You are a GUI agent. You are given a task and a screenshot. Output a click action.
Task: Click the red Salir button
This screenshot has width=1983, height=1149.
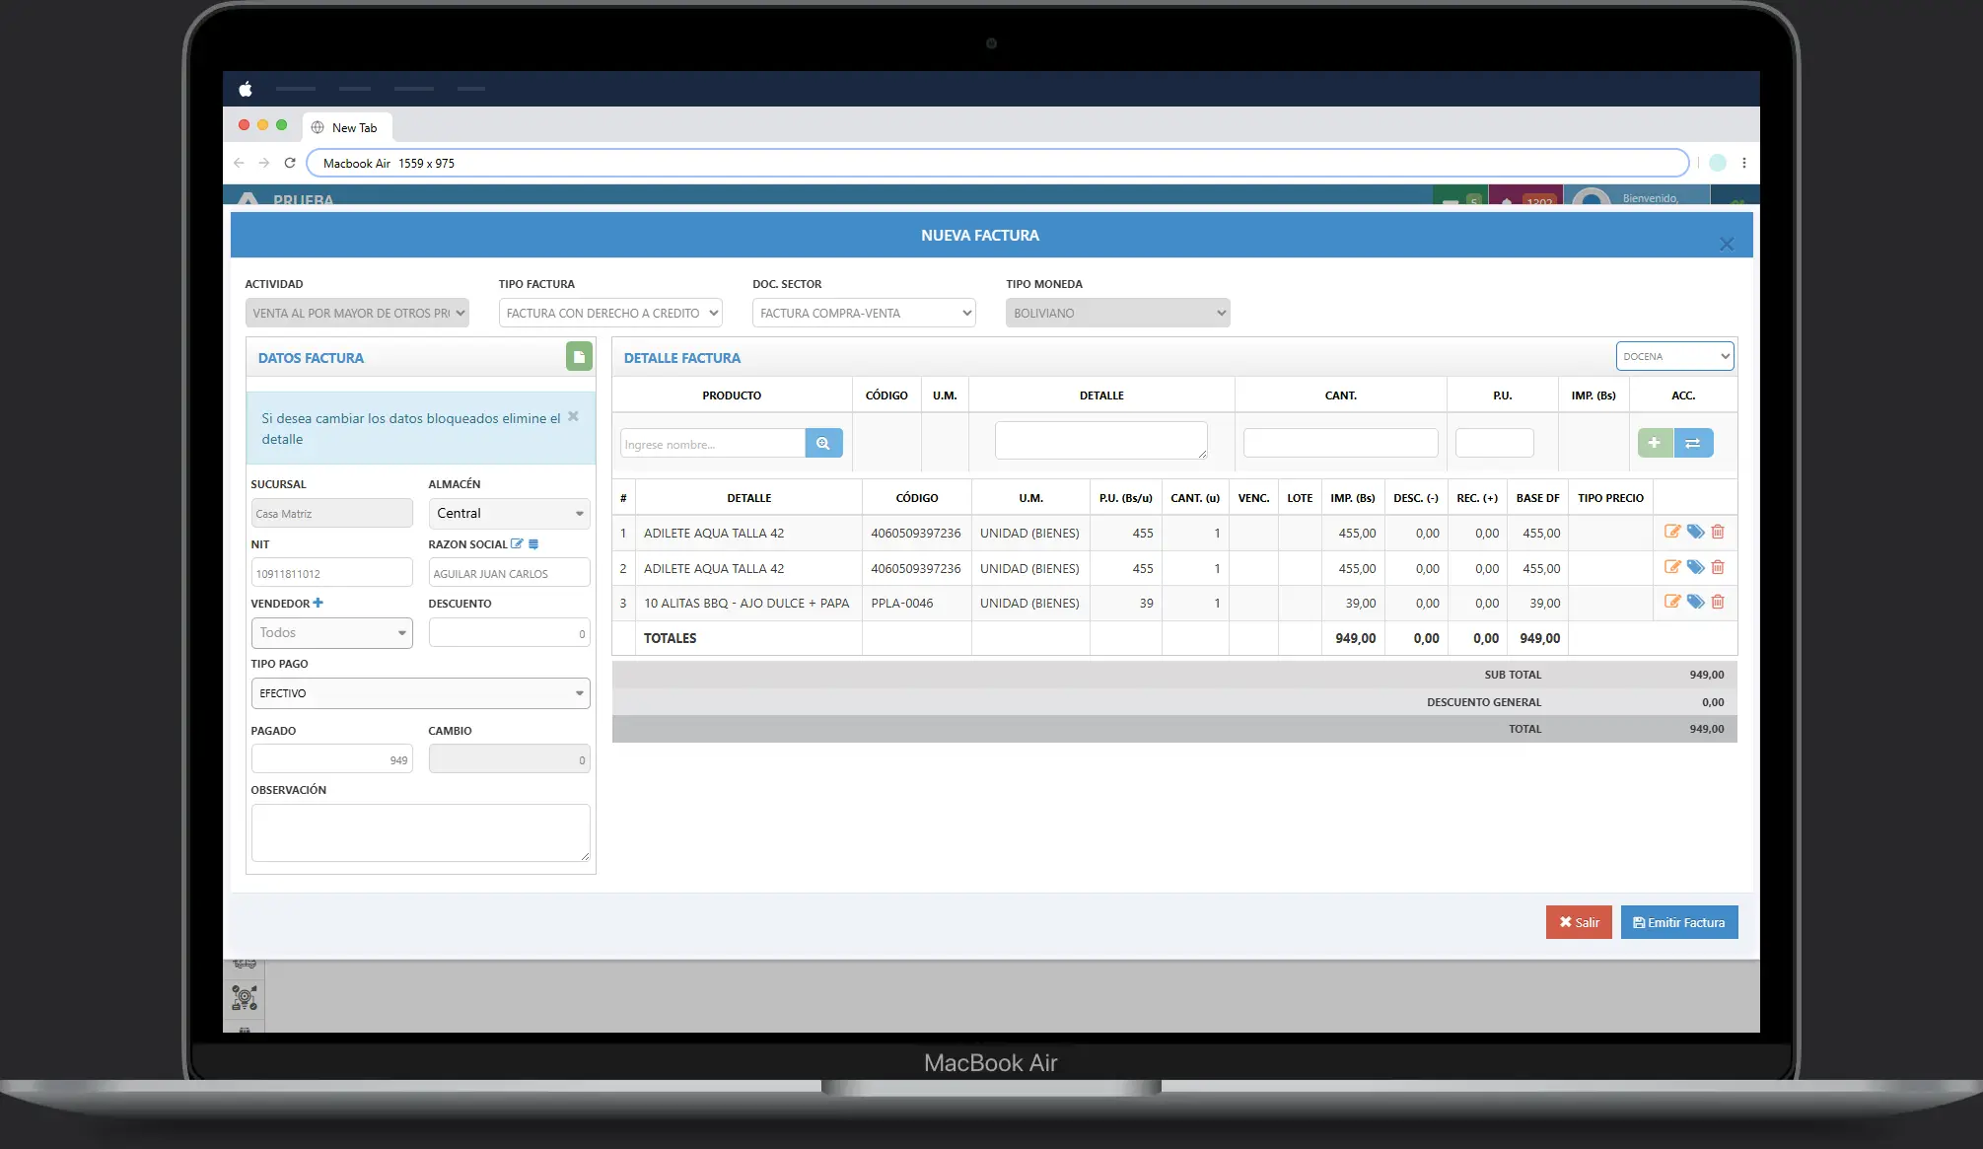coord(1578,922)
